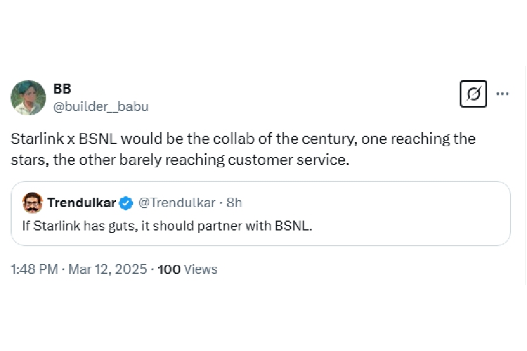Open the three-dot more options menu
The image size is (527, 351).
click(502, 94)
